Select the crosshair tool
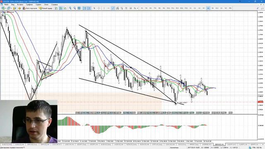 pos(99,8)
